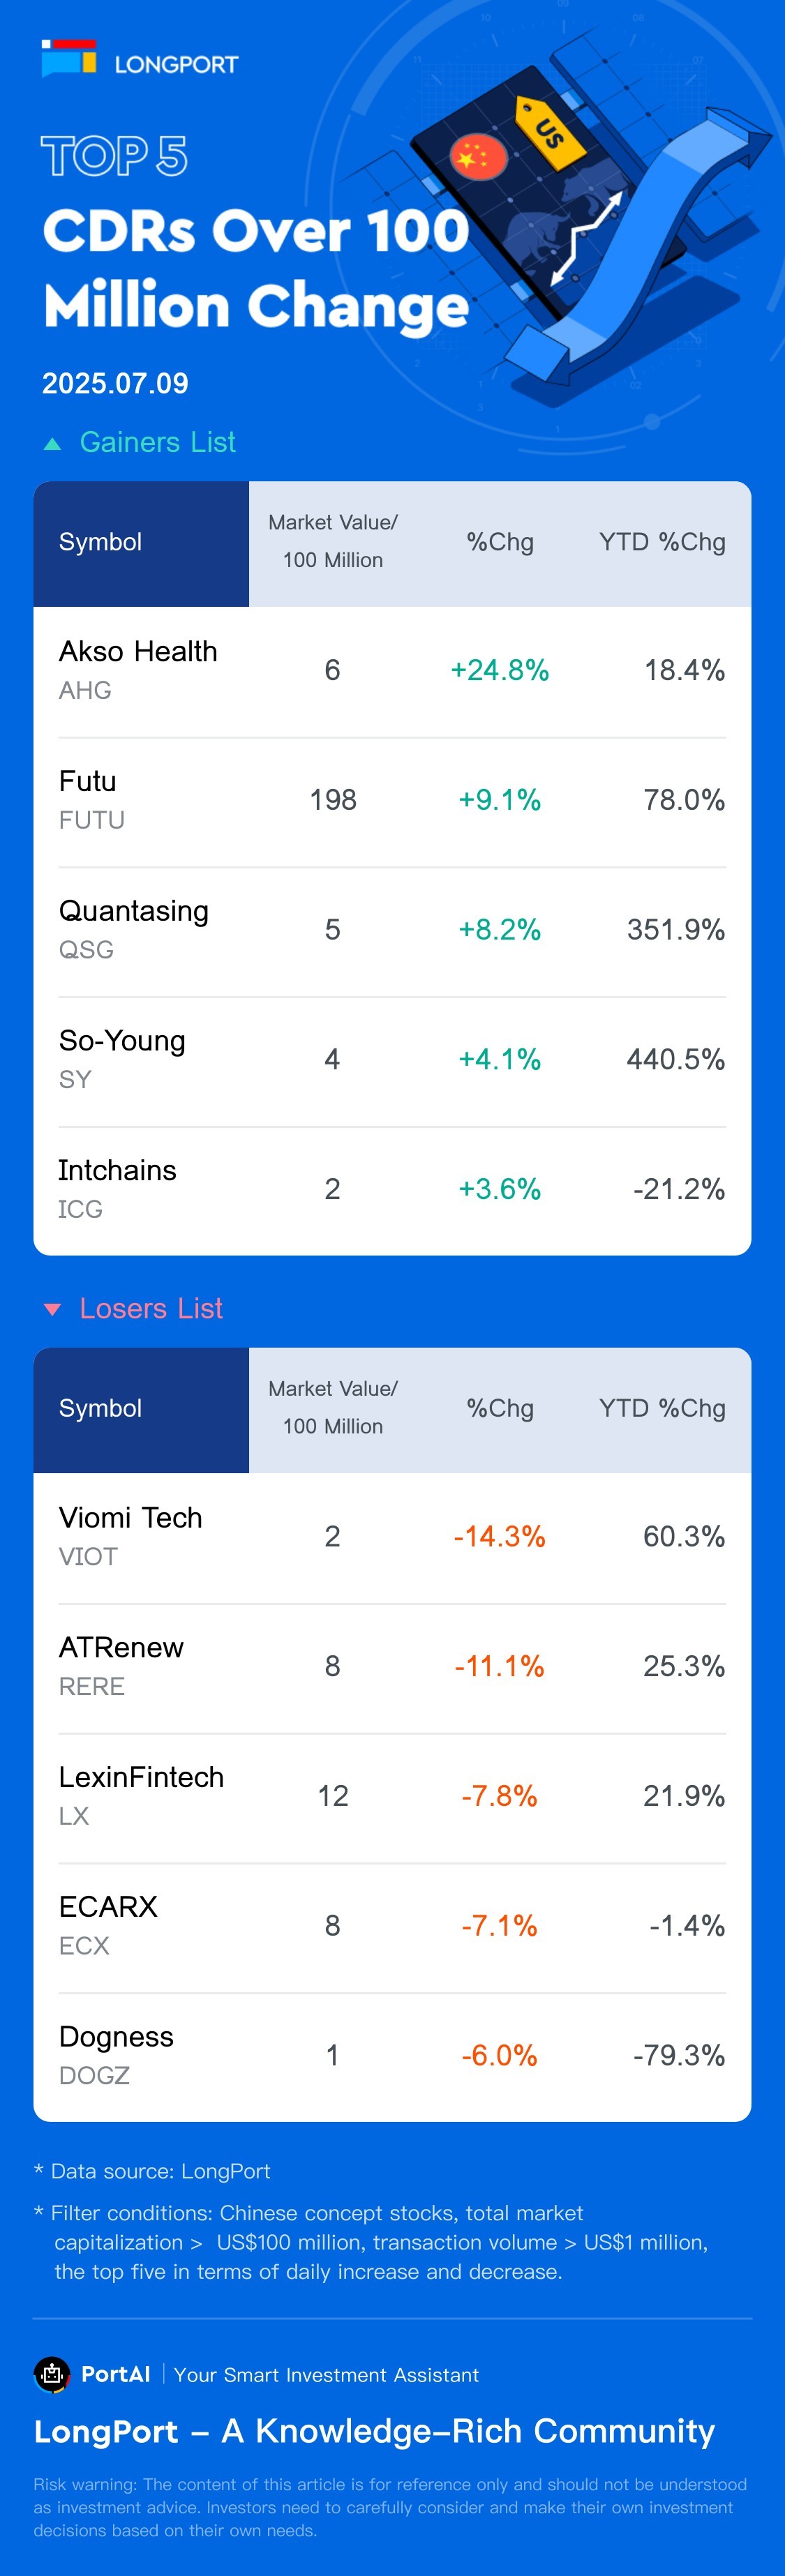Screen dimensions: 785x2576
Task: Click the red Losers List triangle
Action: 53,1309
